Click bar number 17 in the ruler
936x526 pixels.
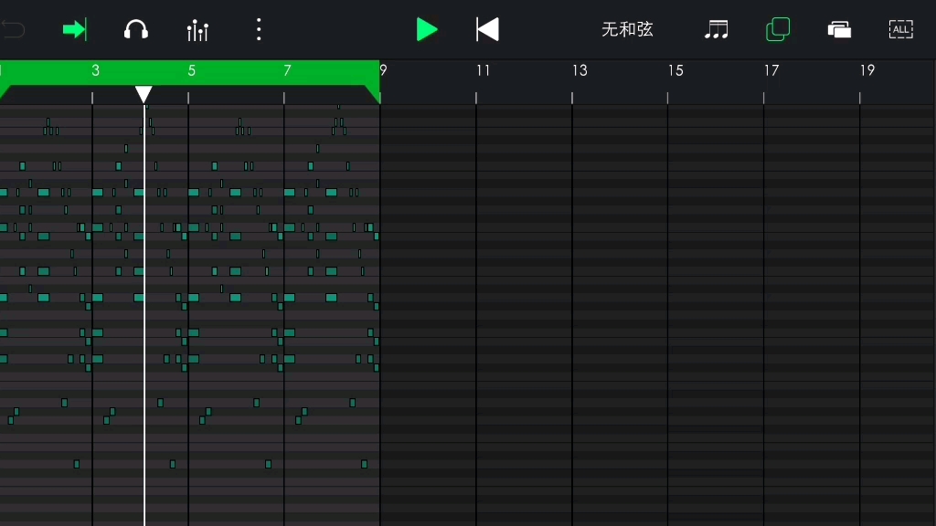(x=771, y=70)
